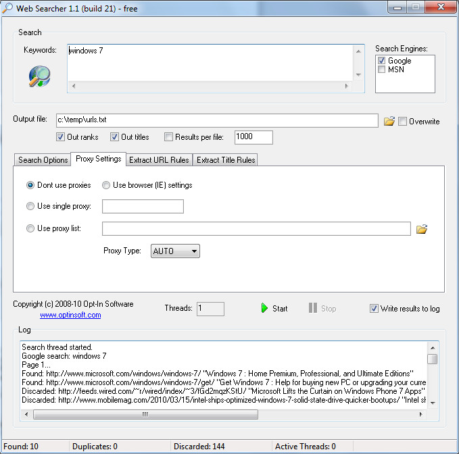Click the green Start play icon
This screenshot has width=459, height=454.
pyautogui.click(x=264, y=308)
